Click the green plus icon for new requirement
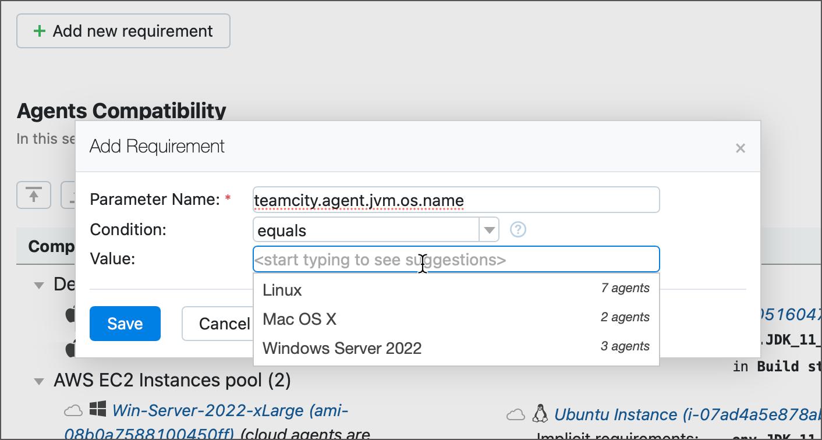The image size is (822, 440). click(x=40, y=31)
